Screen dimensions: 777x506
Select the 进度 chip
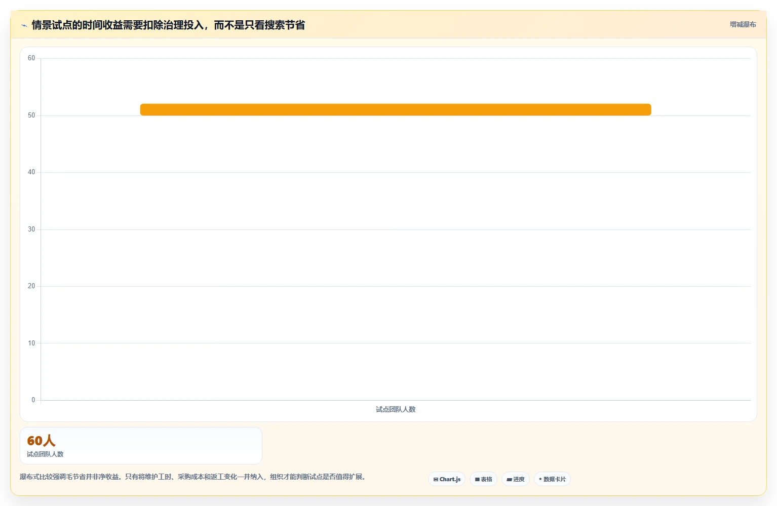coord(516,479)
